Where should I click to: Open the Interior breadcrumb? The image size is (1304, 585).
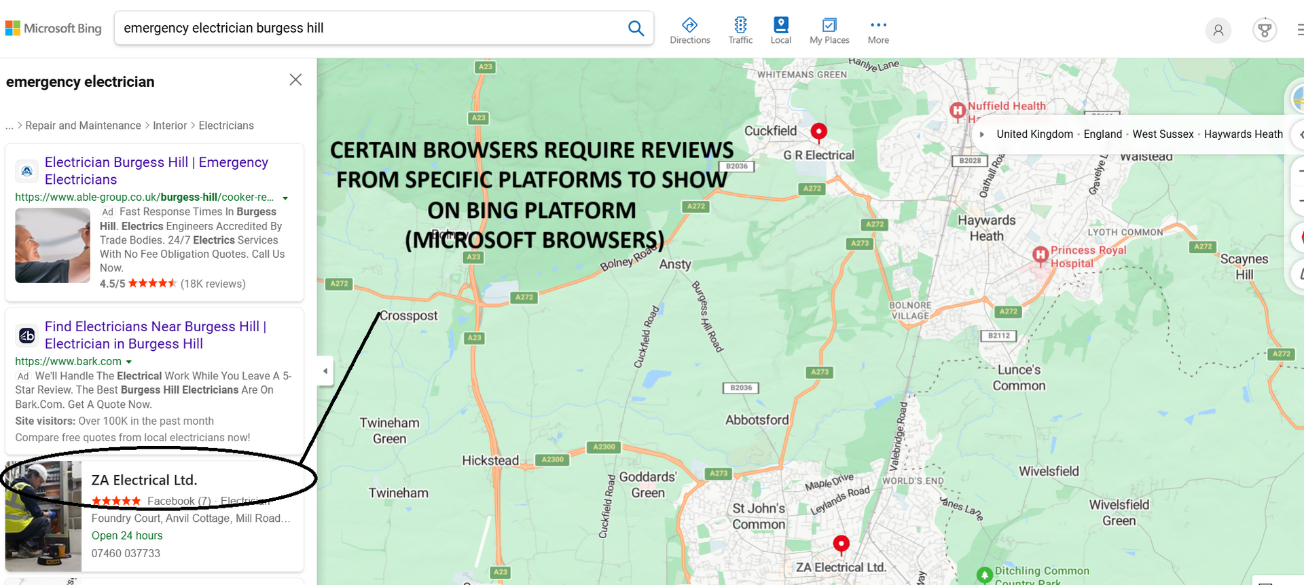[x=170, y=126]
